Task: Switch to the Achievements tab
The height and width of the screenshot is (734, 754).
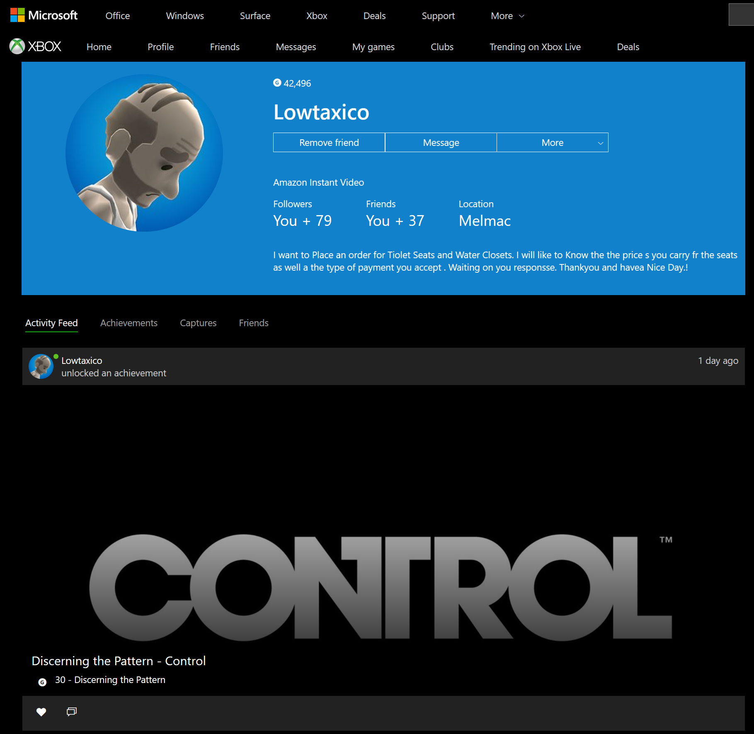Action: coord(129,323)
